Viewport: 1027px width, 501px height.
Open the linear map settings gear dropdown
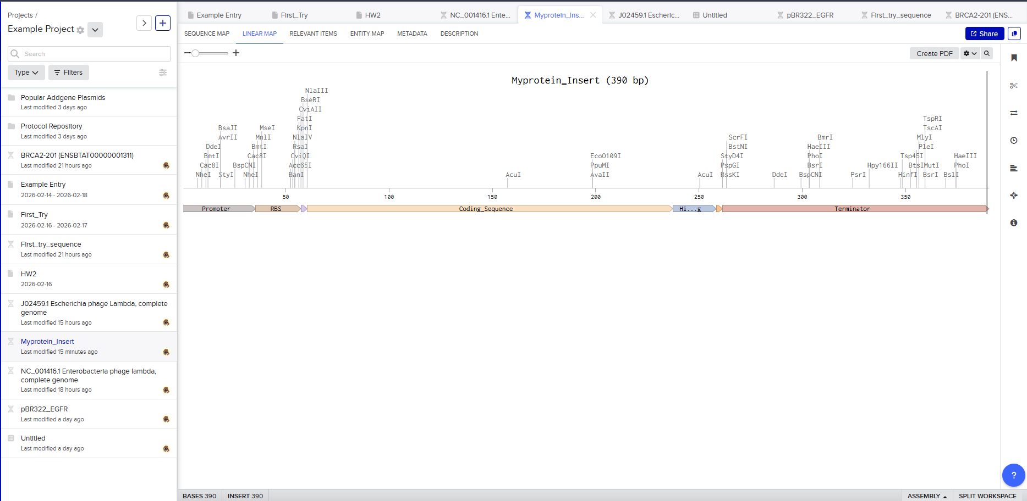(970, 54)
